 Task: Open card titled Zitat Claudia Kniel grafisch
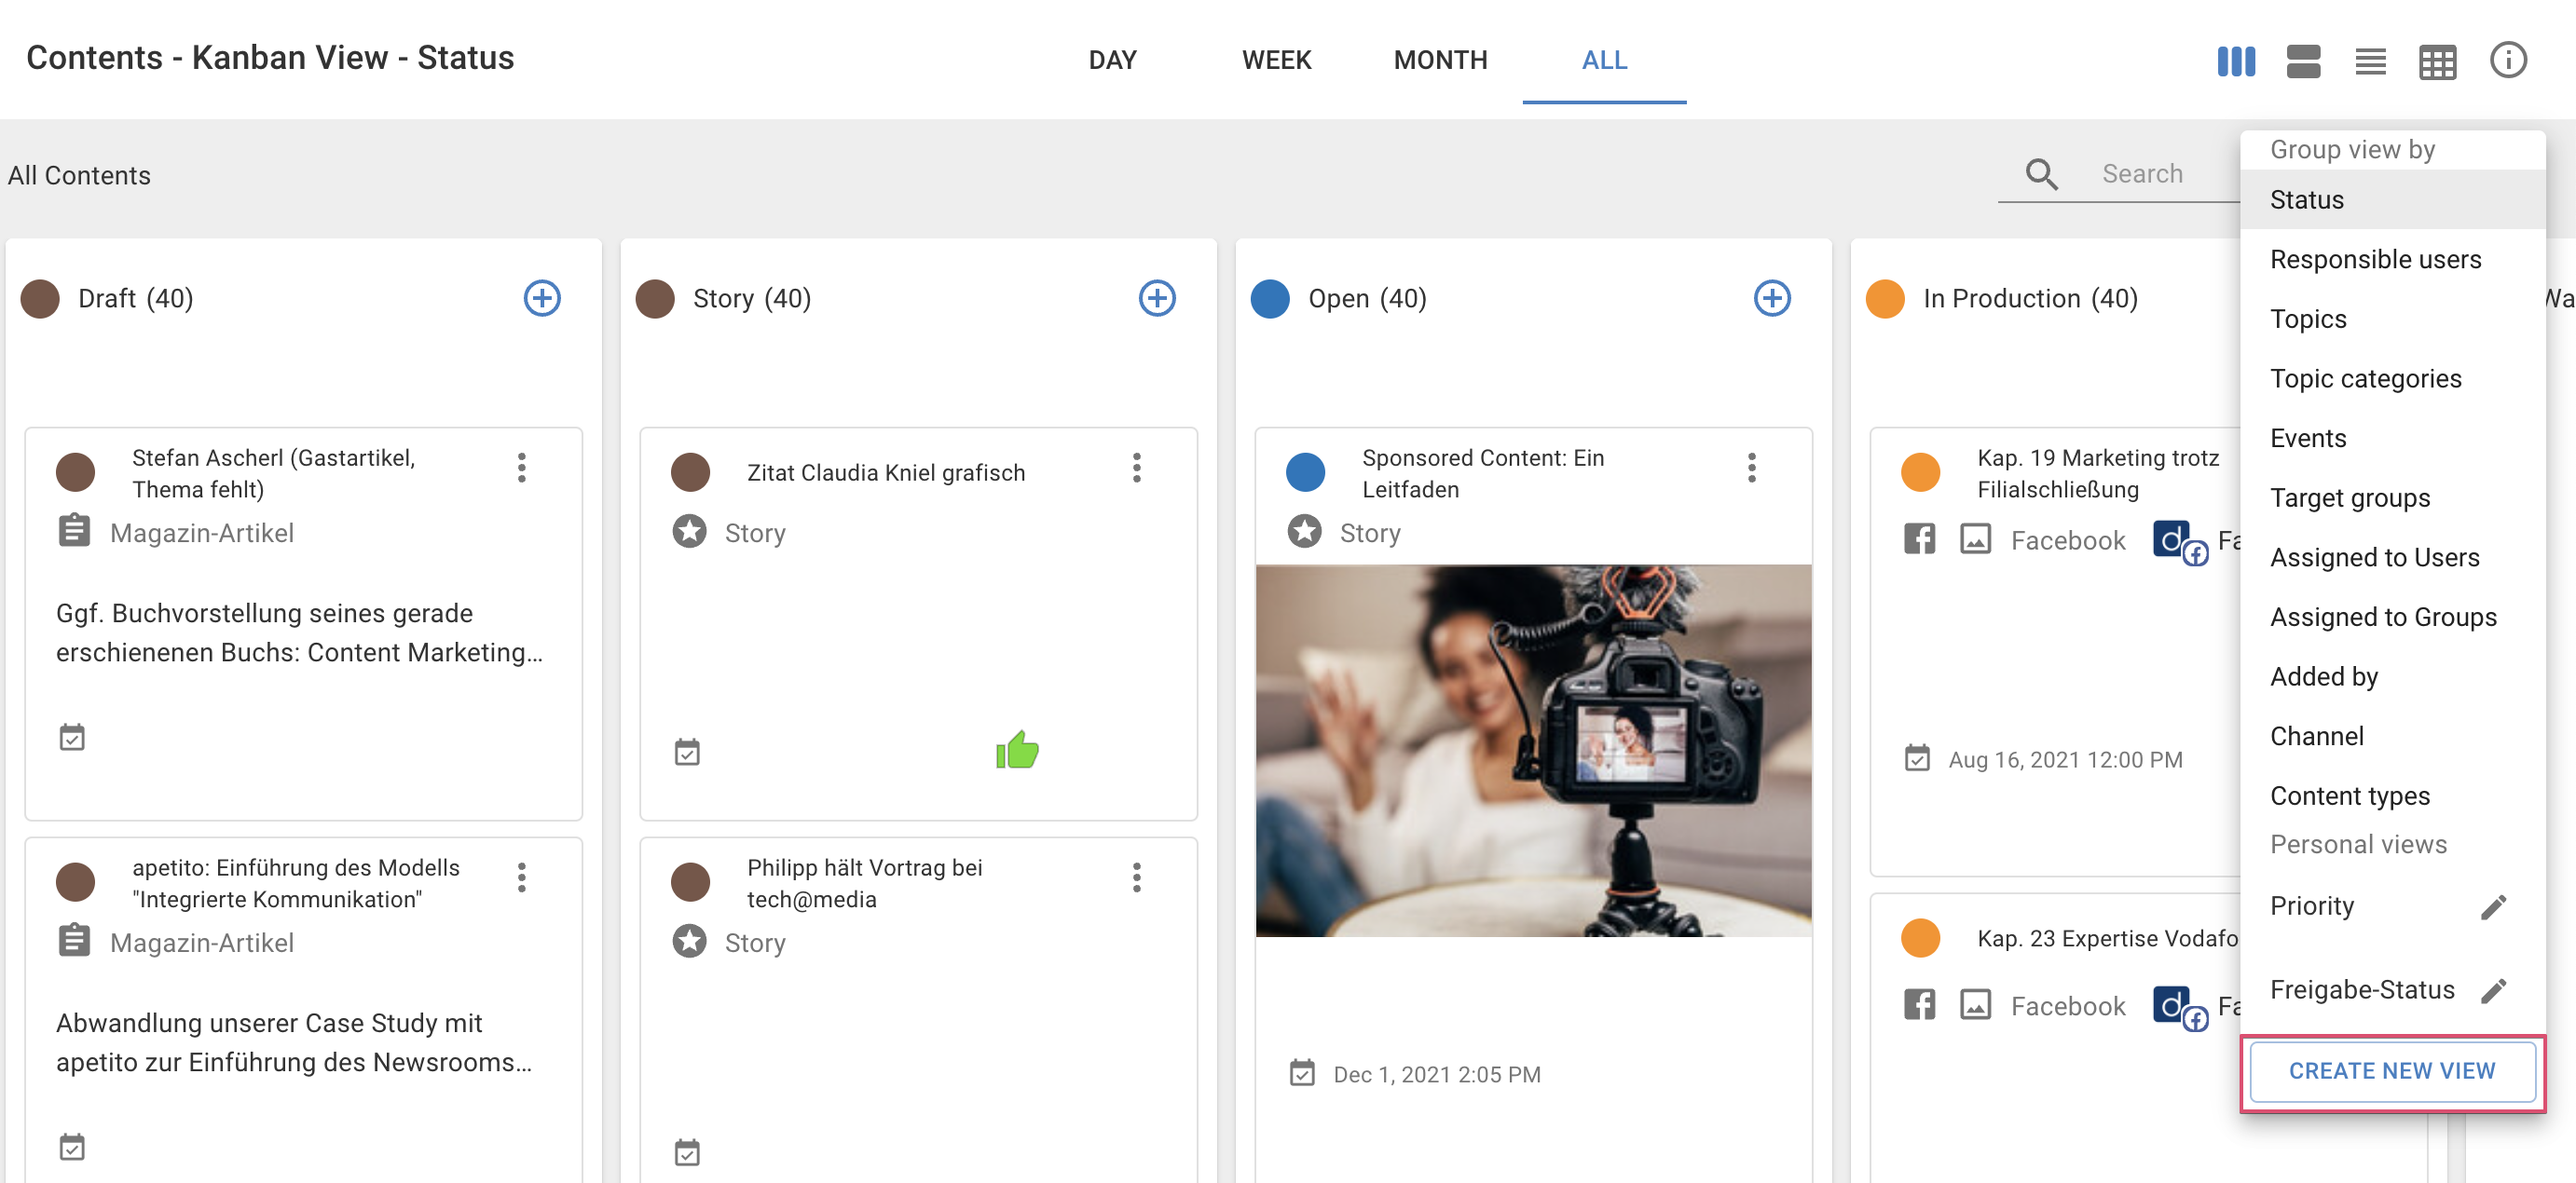886,472
